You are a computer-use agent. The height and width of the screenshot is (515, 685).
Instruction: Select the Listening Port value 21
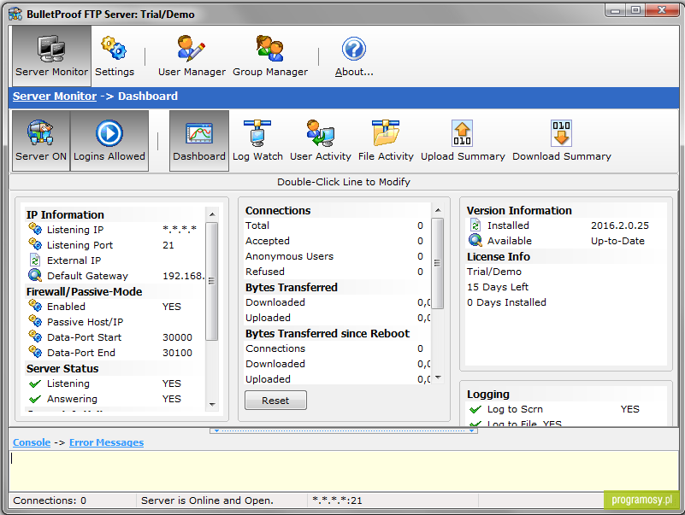click(x=168, y=245)
